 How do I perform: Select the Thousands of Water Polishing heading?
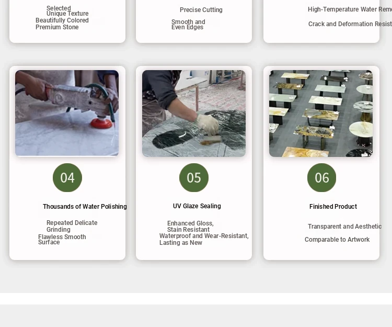click(x=85, y=207)
